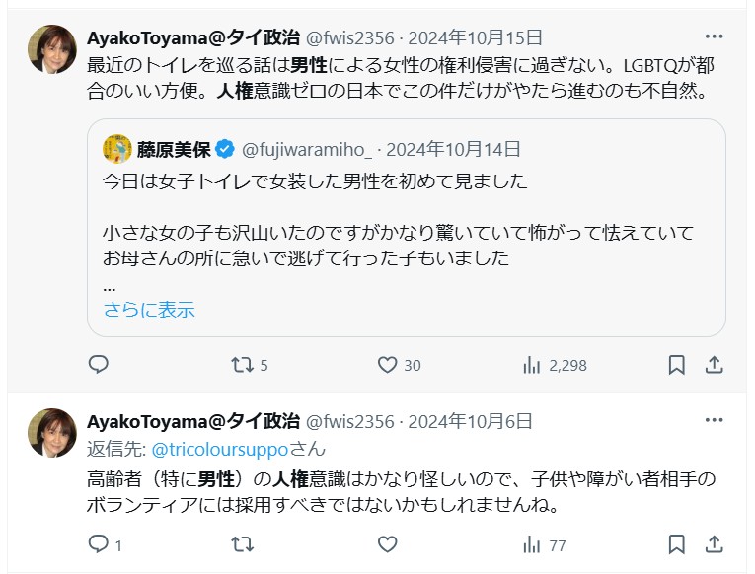Share the October 6 tweet
This screenshot has height=574, width=755.
click(715, 543)
